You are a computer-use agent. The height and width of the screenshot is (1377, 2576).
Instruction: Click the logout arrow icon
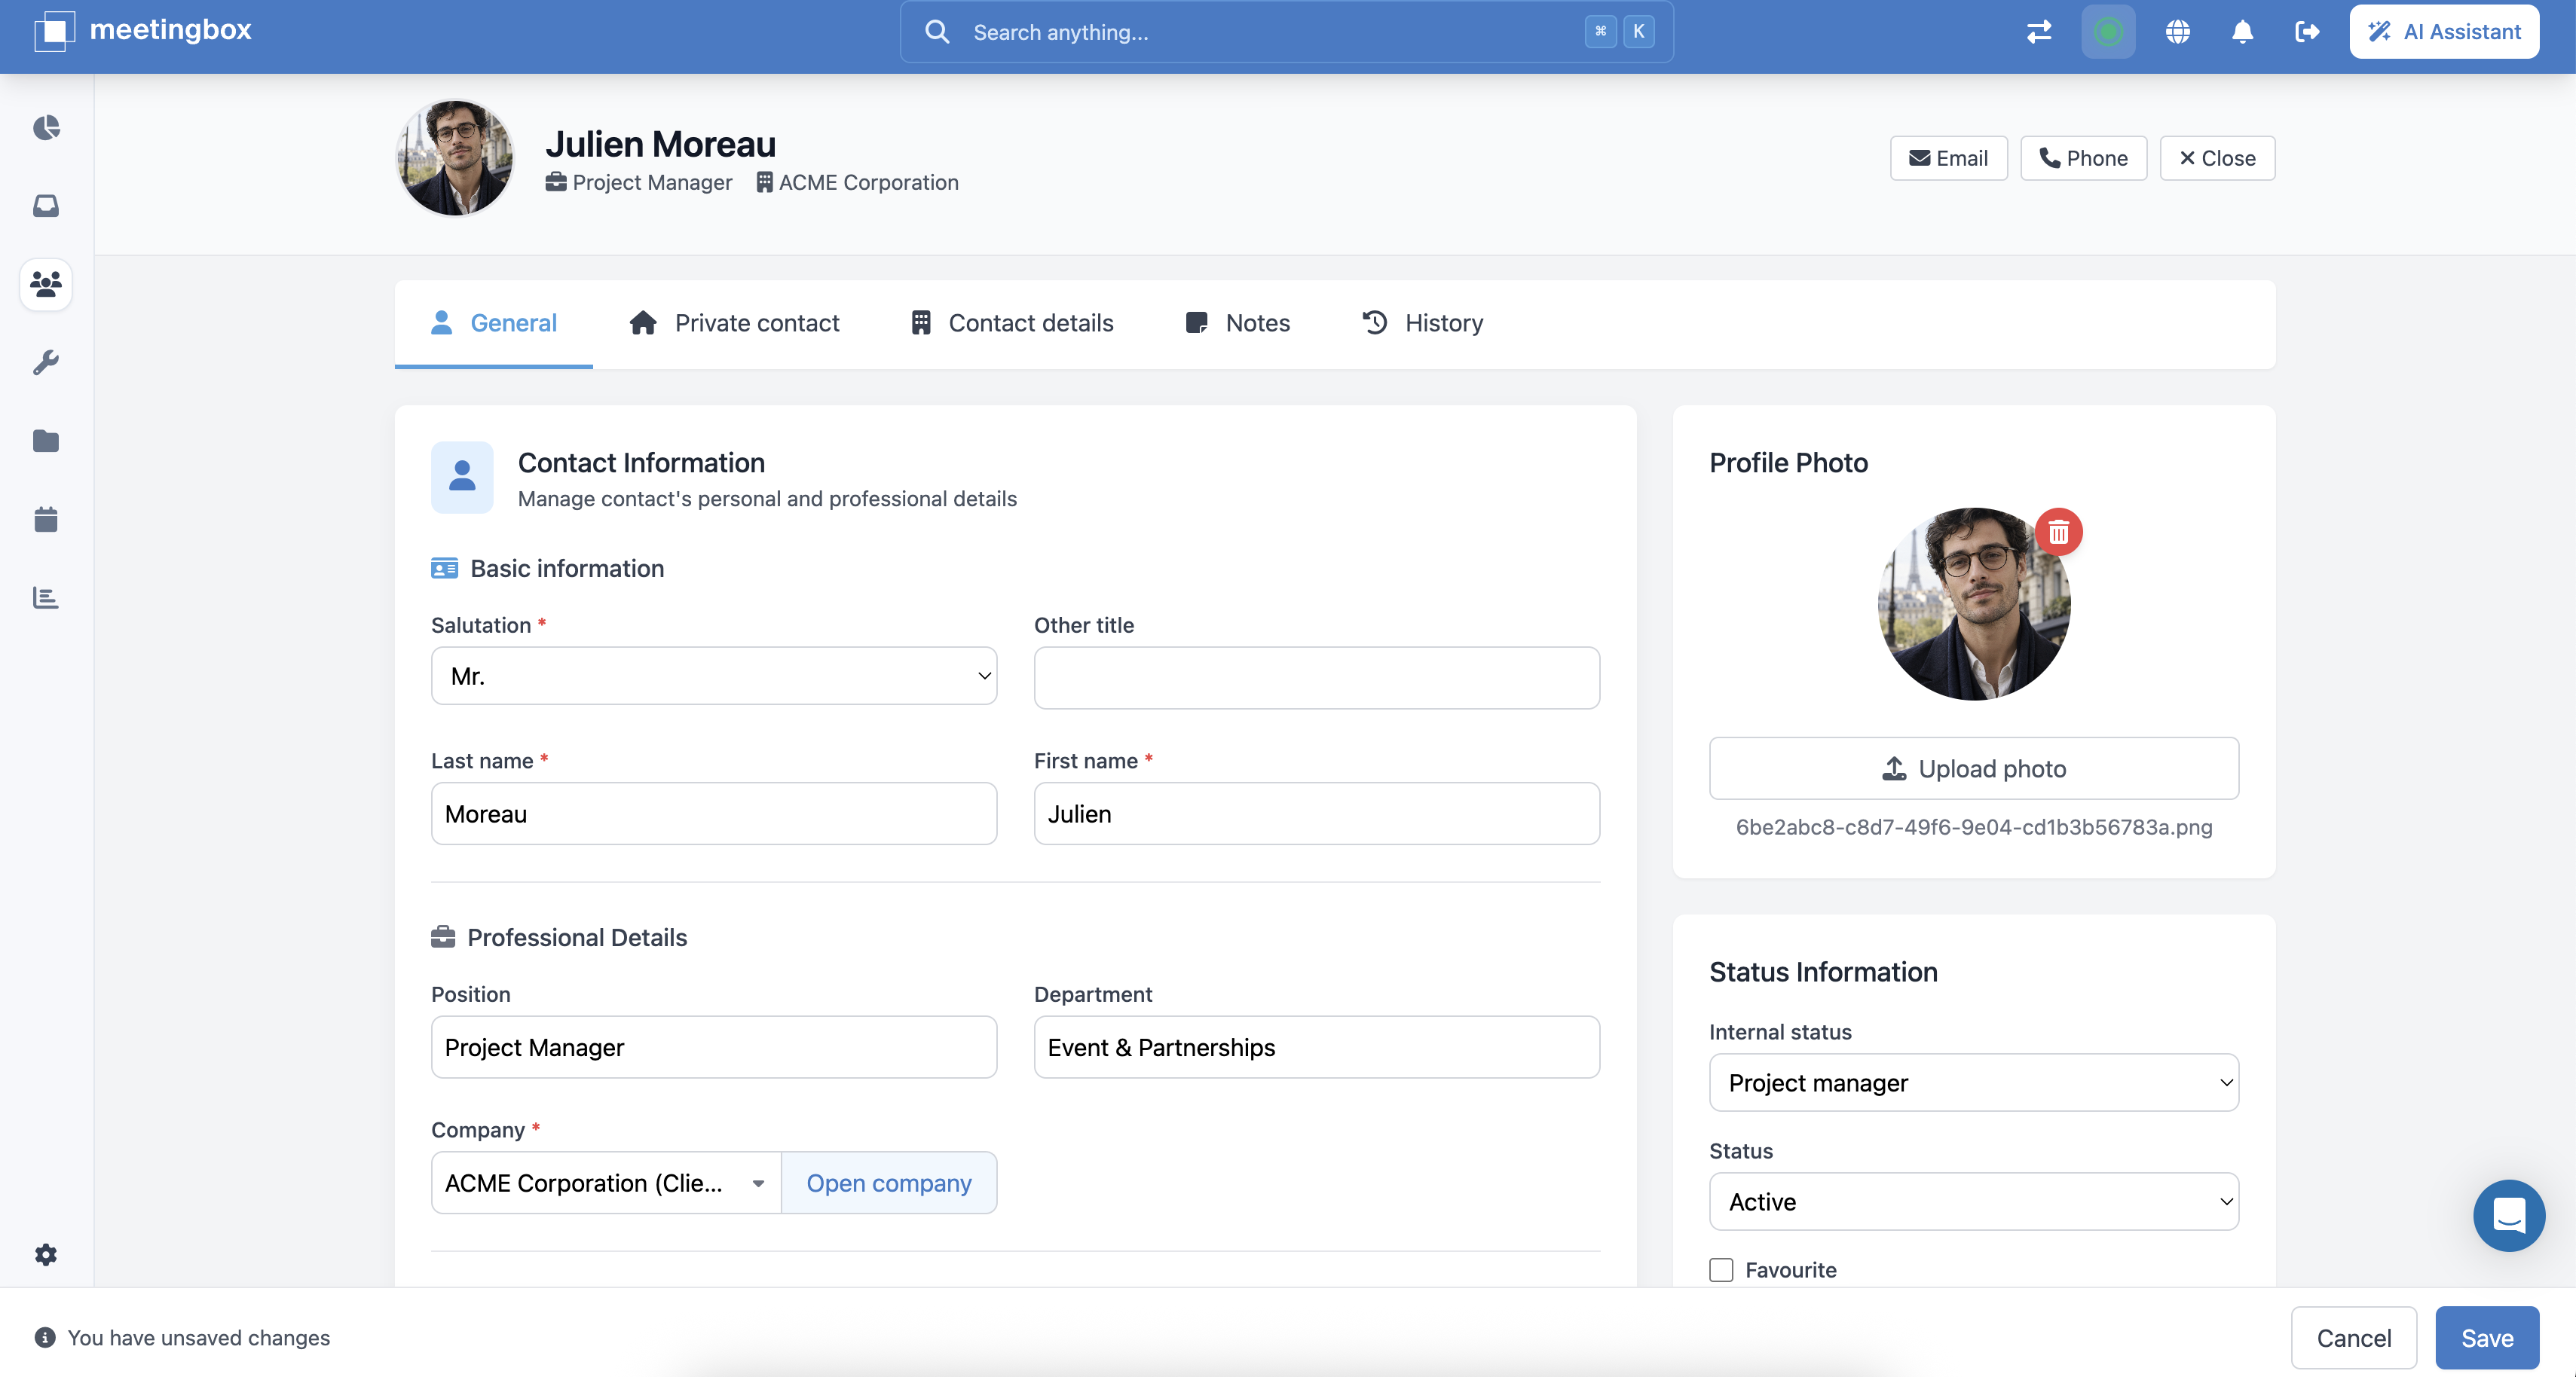(2307, 32)
